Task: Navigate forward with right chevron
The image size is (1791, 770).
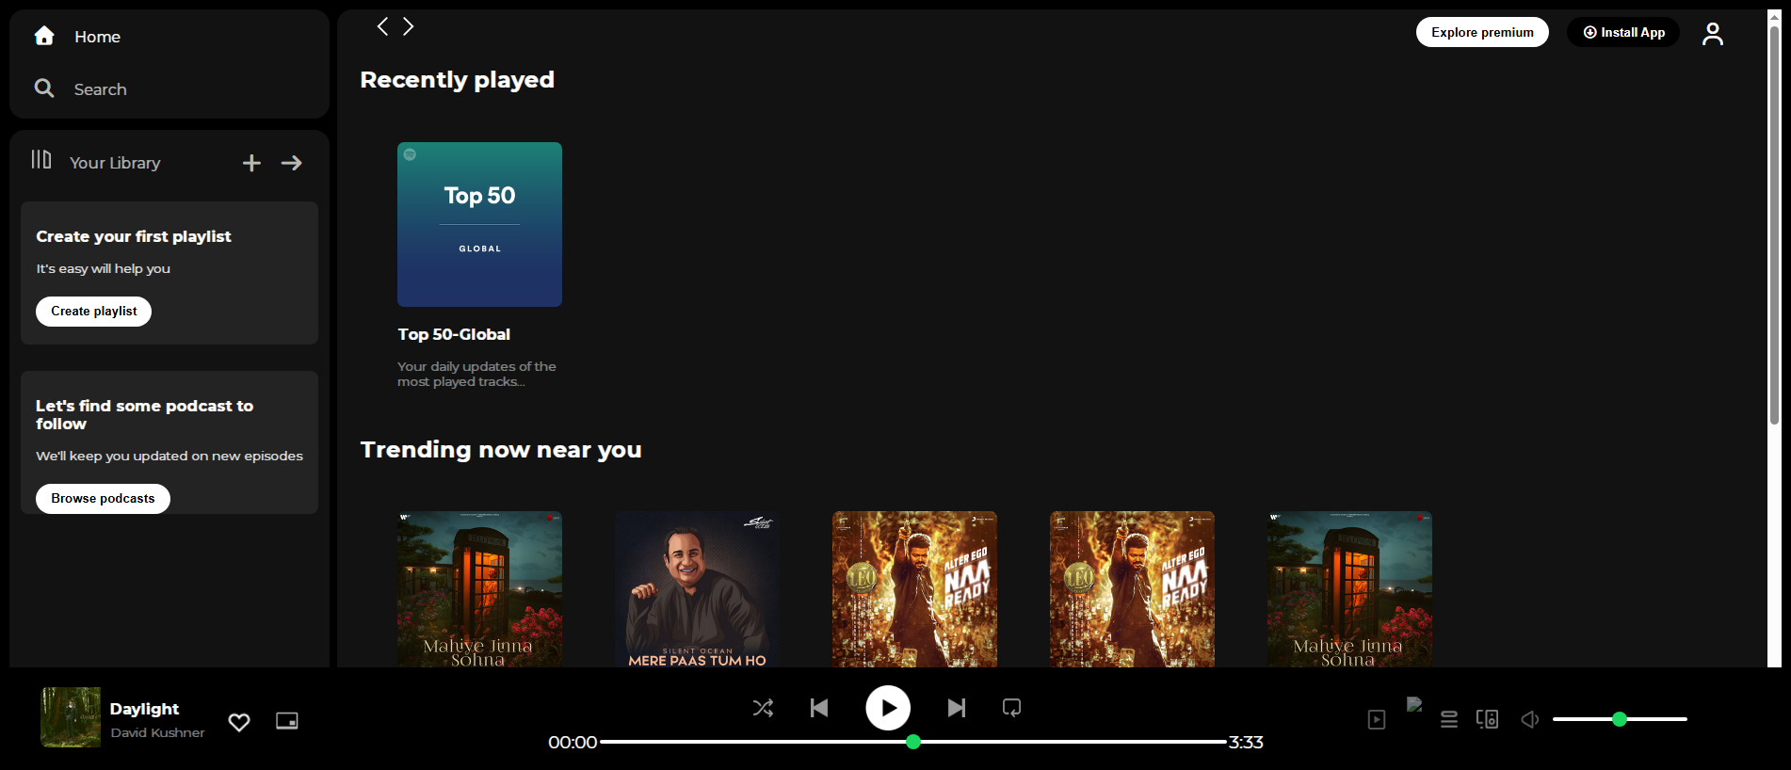Action: [409, 26]
